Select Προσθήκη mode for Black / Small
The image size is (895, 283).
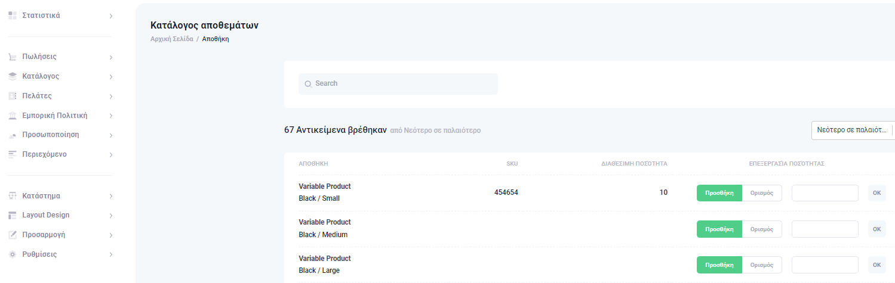719,193
